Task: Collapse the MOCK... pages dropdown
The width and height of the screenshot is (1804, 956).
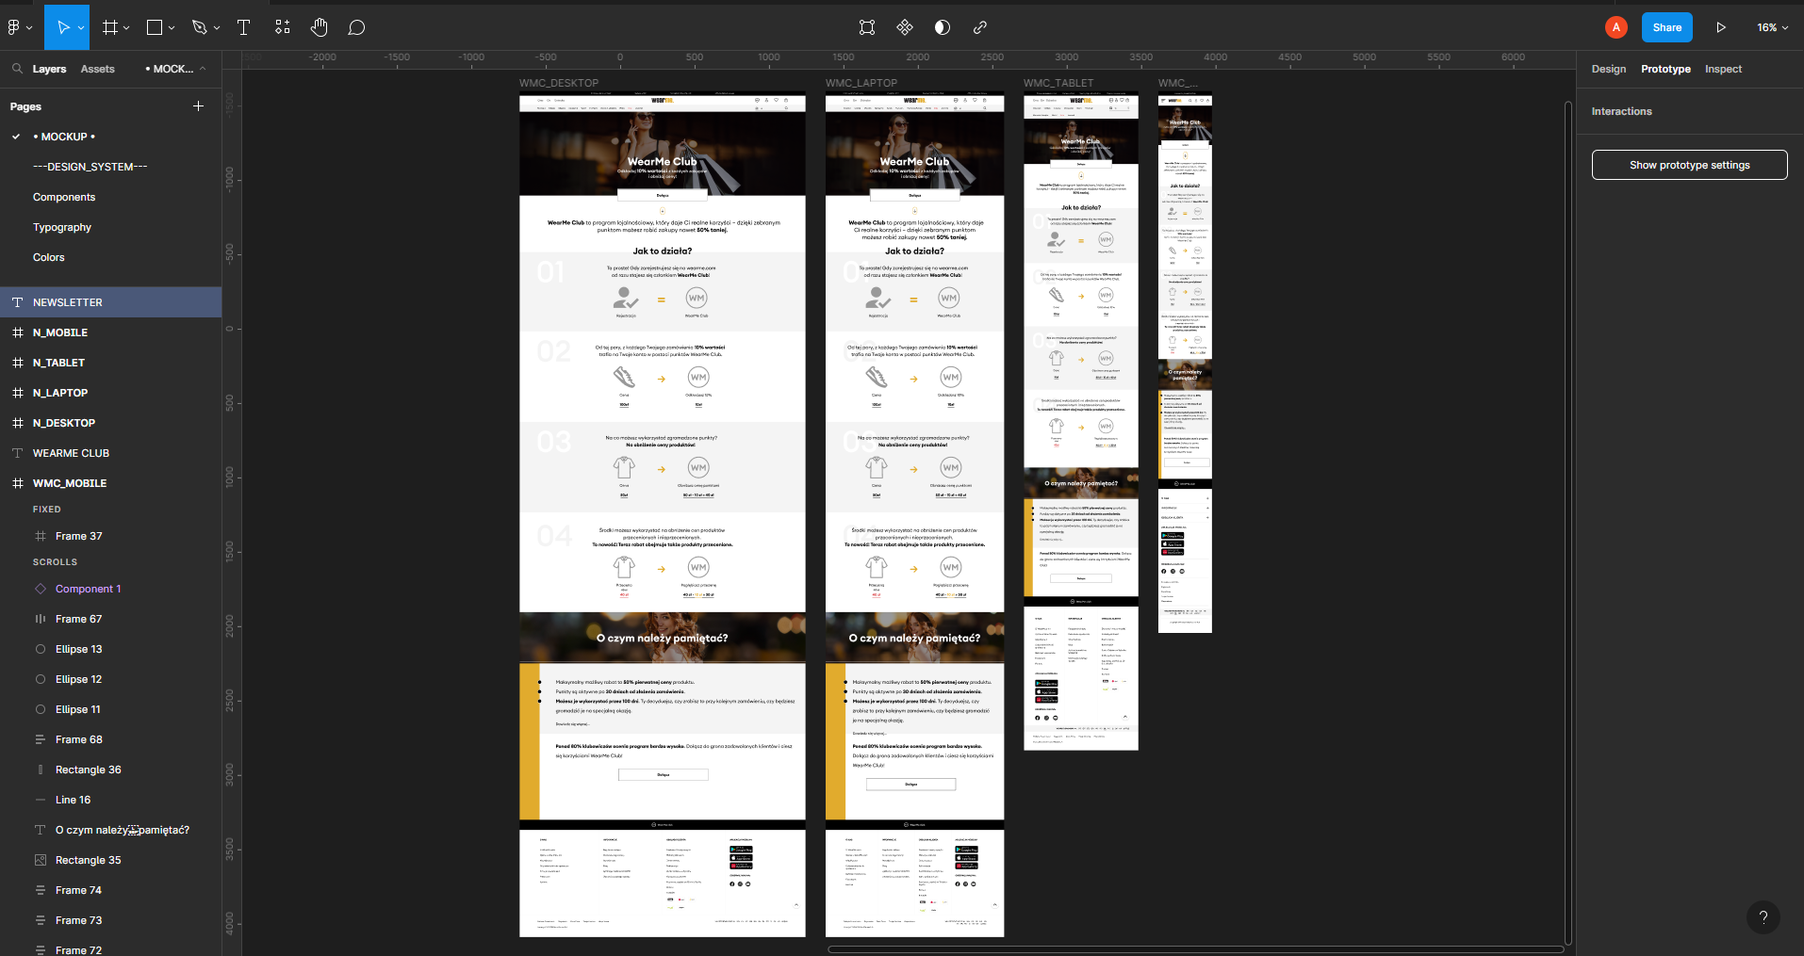Action: (x=175, y=69)
